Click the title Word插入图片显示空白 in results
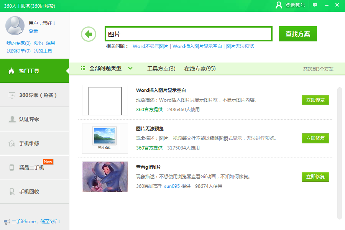The image size is (345, 230). click(161, 90)
